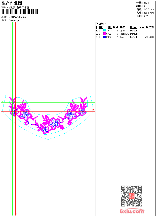Click the St. column header
This screenshot has width=156, height=216.
point(110,27)
